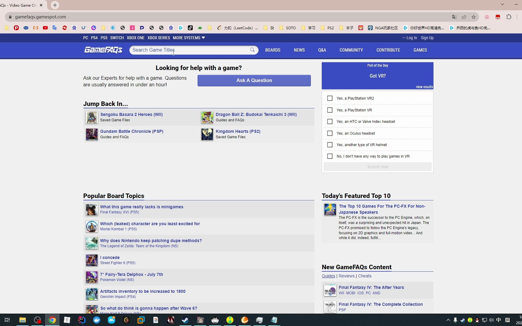This screenshot has width=522, height=326.
Task: Close the GameFAQs browser tab
Action: coord(41,5)
